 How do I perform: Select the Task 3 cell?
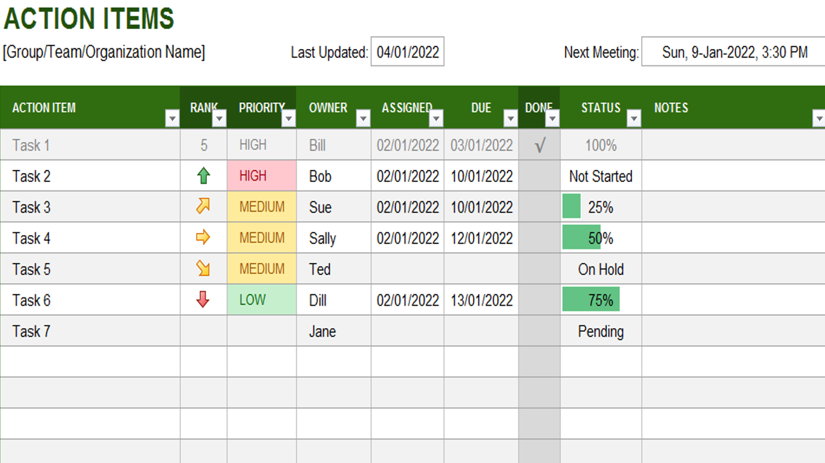(x=90, y=207)
